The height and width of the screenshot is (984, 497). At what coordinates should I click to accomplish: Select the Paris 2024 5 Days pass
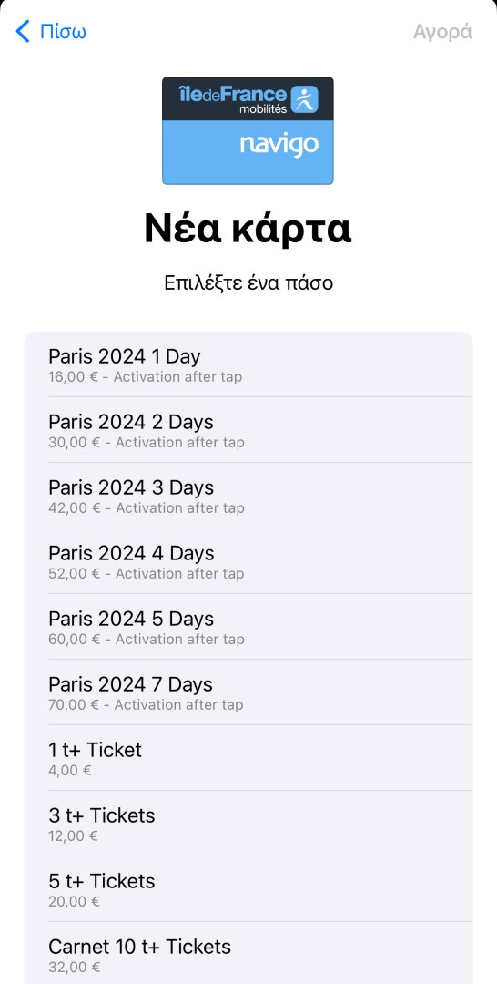[x=248, y=627]
